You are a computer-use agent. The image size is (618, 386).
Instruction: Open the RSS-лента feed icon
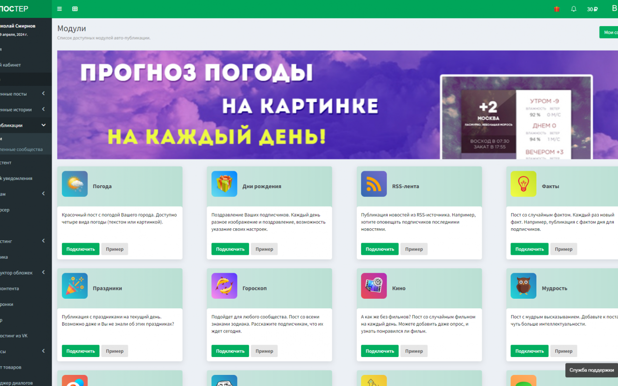[x=374, y=184]
